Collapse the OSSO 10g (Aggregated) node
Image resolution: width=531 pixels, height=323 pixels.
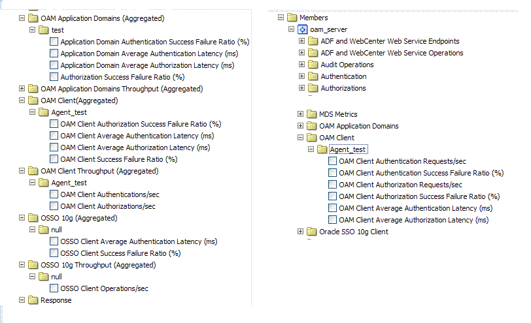22,217
